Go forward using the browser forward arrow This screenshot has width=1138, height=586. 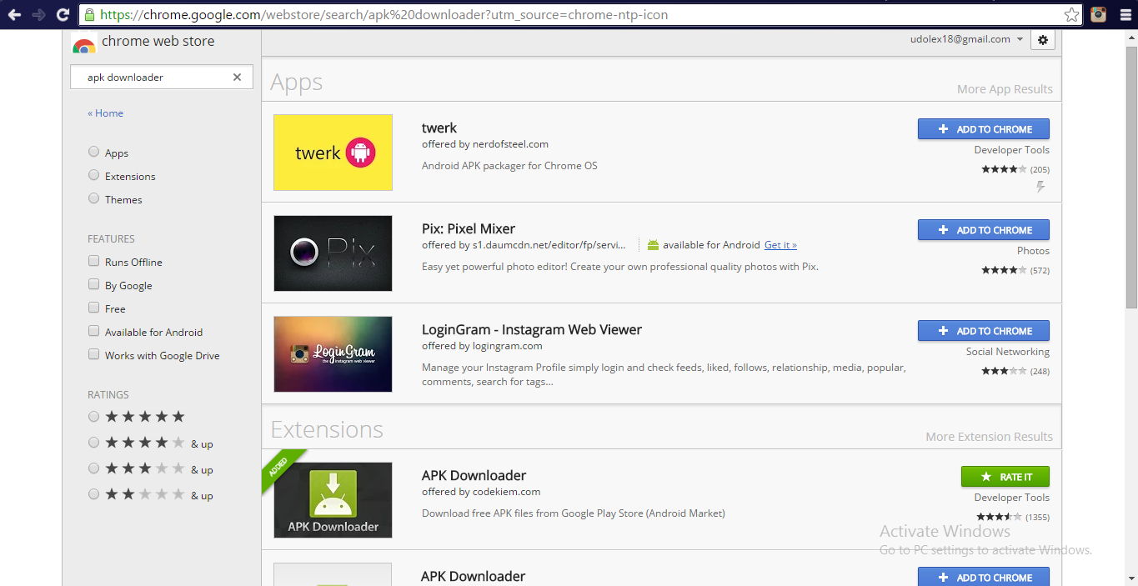(38, 15)
